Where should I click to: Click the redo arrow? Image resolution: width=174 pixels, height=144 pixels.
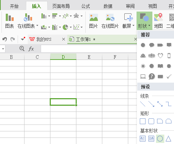pyautogui.click(x=13, y=39)
